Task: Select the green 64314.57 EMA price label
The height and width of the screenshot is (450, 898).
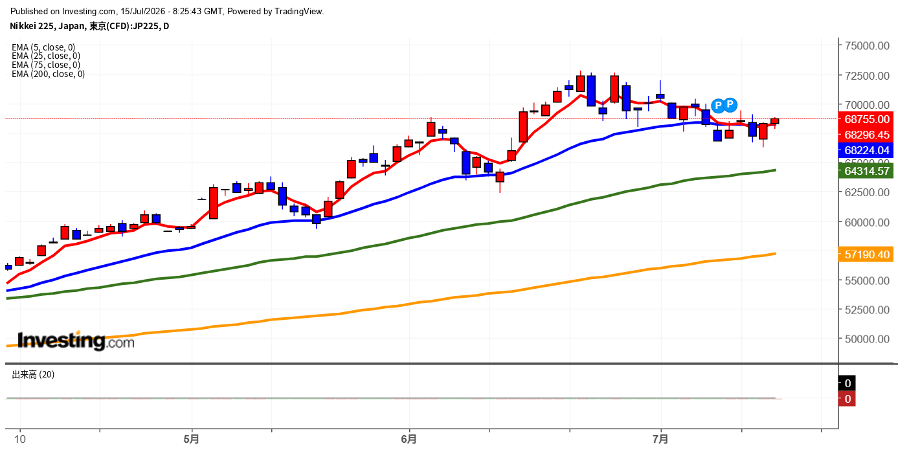Action: (x=866, y=171)
